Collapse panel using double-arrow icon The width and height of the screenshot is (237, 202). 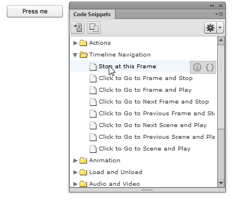click(x=211, y=6)
